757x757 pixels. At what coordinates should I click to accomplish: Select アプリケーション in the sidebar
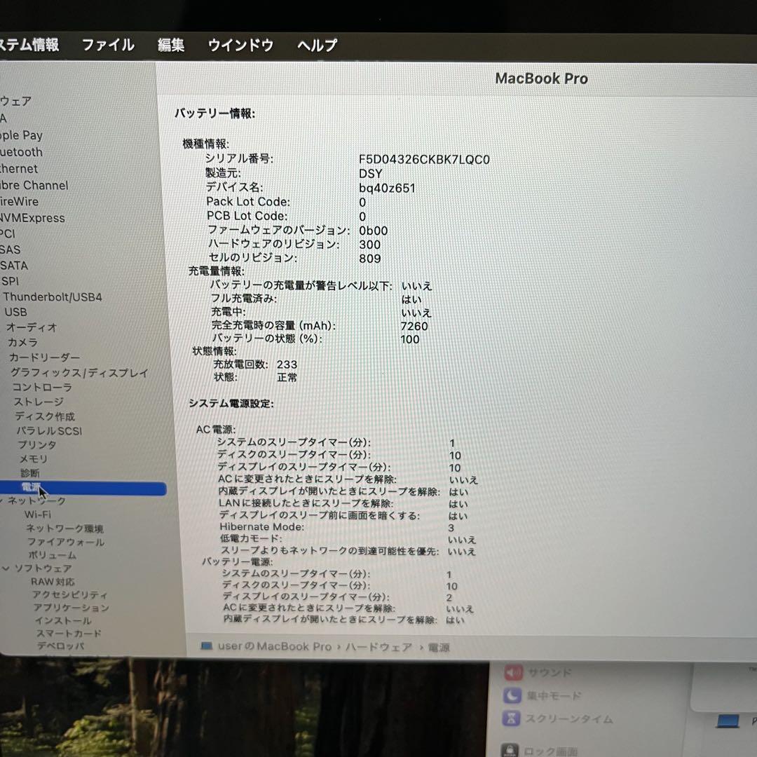(x=71, y=608)
